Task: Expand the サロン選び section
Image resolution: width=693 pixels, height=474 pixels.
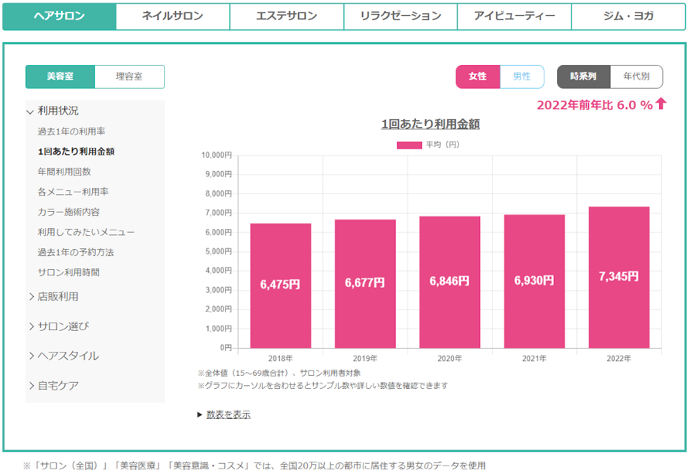Action: tap(59, 326)
